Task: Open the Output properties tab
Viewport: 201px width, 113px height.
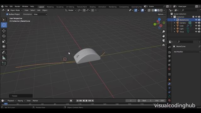Action: [170, 56]
